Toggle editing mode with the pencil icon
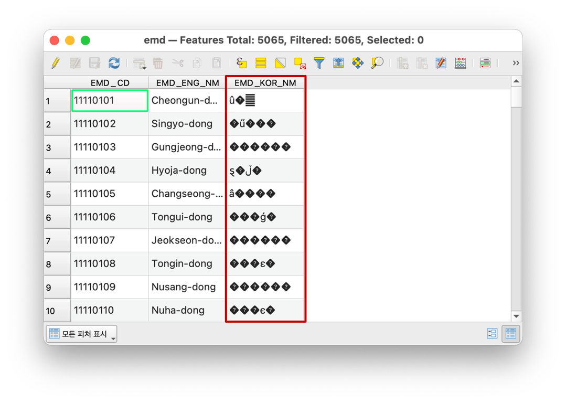 click(56, 63)
